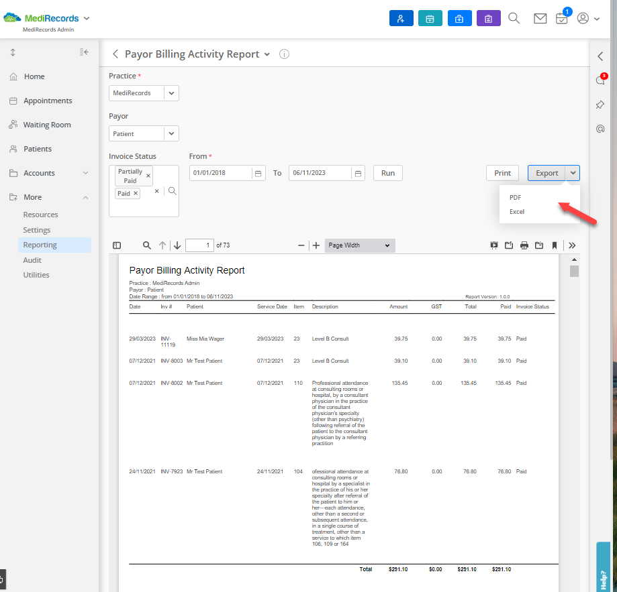The width and height of the screenshot is (617, 592).
Task: Open the document search magnifier
Action: tap(146, 245)
